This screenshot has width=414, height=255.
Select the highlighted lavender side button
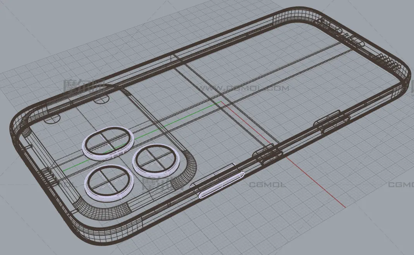point(221,185)
